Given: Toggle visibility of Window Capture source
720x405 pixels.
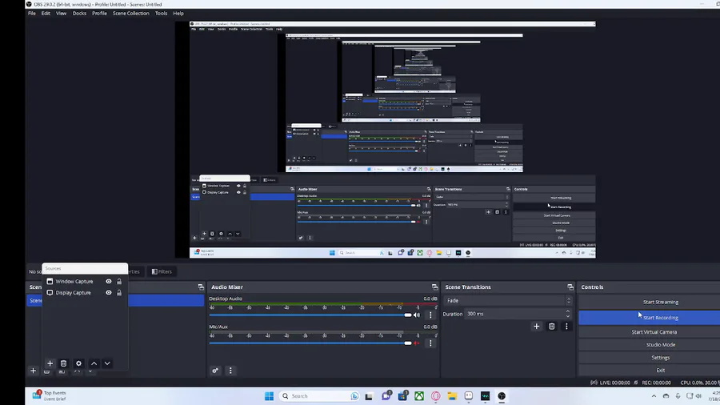Looking at the screenshot, I should [108, 282].
